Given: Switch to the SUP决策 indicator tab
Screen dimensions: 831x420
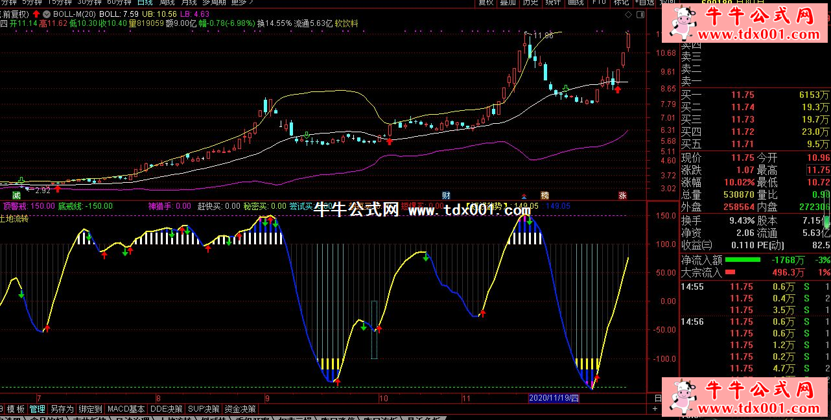Looking at the screenshot, I should click(x=204, y=409).
